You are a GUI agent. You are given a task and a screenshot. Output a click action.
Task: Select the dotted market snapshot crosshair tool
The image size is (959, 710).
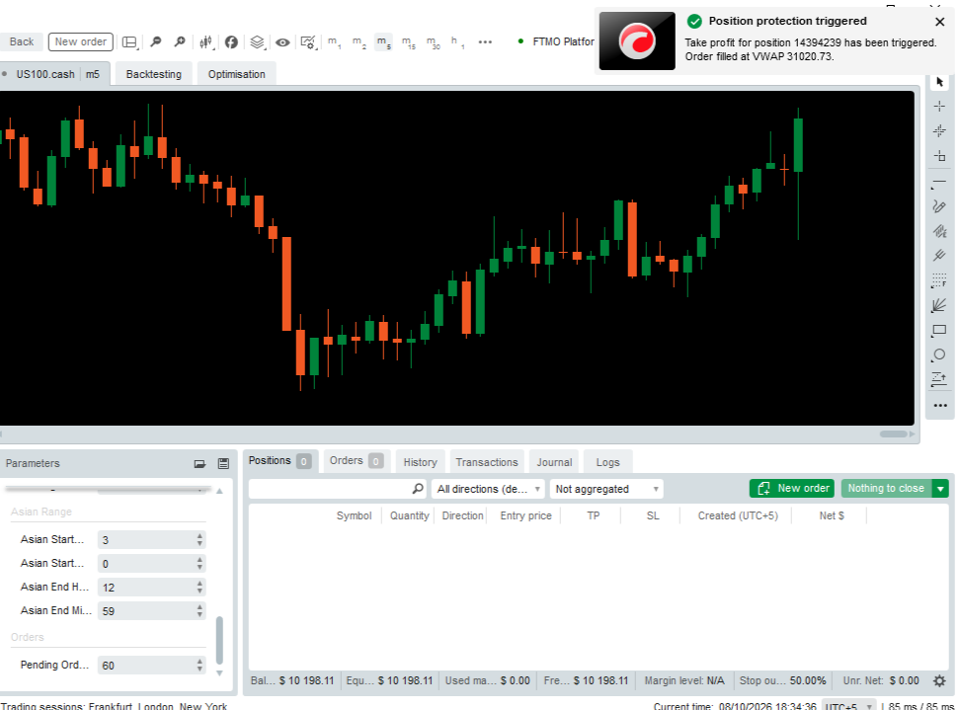pos(940,131)
